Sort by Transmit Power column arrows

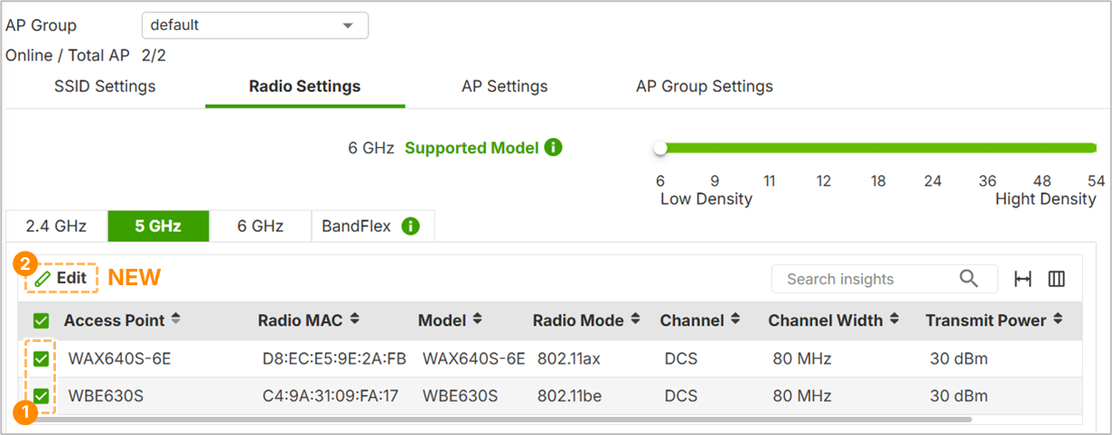click(x=1058, y=319)
